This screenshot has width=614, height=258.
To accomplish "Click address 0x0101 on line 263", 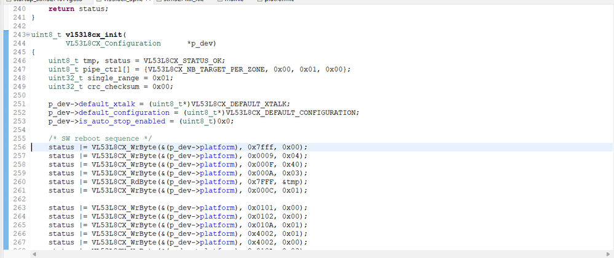I will [261, 208].
